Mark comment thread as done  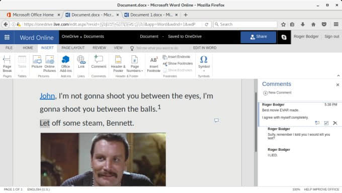tap(326, 123)
